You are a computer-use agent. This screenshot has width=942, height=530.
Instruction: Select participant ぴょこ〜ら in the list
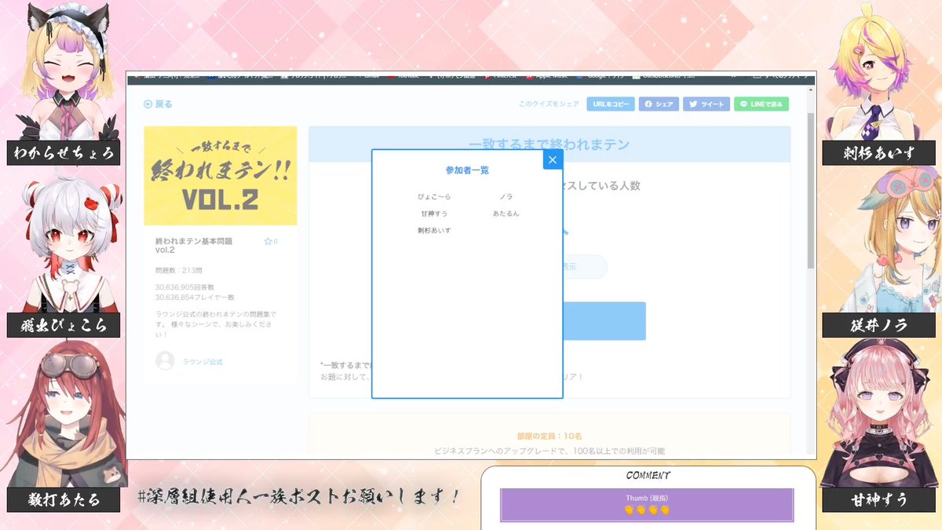click(x=434, y=196)
